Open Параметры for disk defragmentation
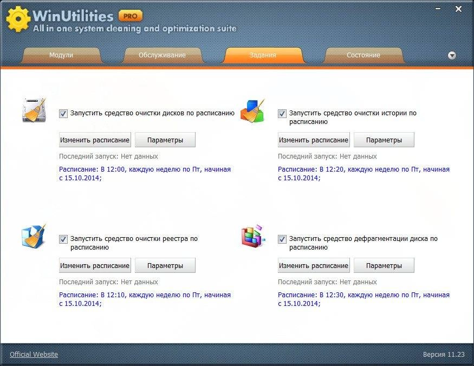The height and width of the screenshot is (366, 474). coord(384,265)
